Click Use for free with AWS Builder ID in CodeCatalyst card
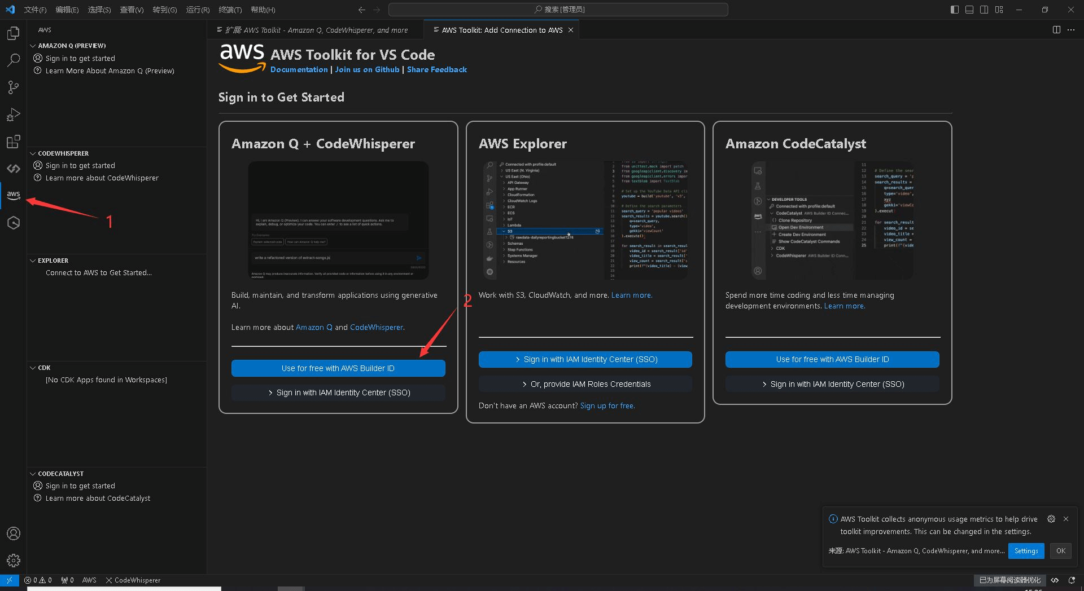The height and width of the screenshot is (591, 1084). 832,359
